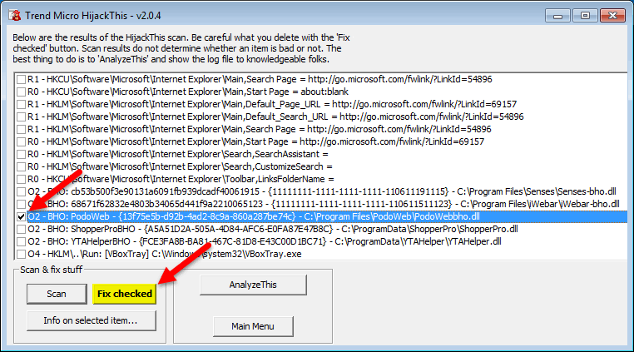Check the R0 HKLM Start Page LinkId=69157 box
The image size is (634, 352).
(21, 142)
